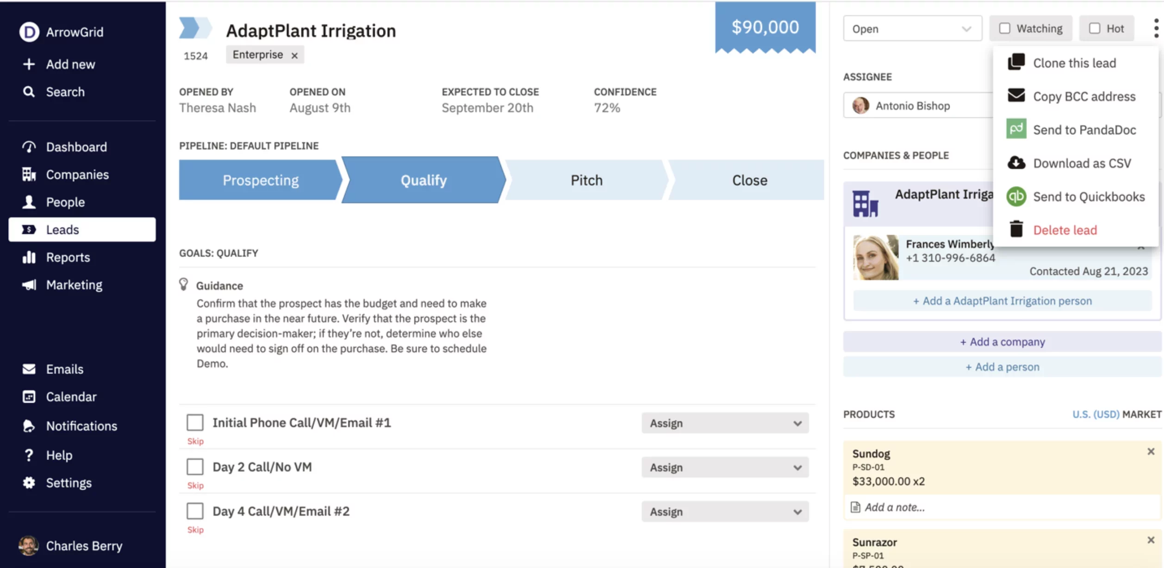Select Delete lead from the menu
The image size is (1164, 568).
pos(1065,230)
